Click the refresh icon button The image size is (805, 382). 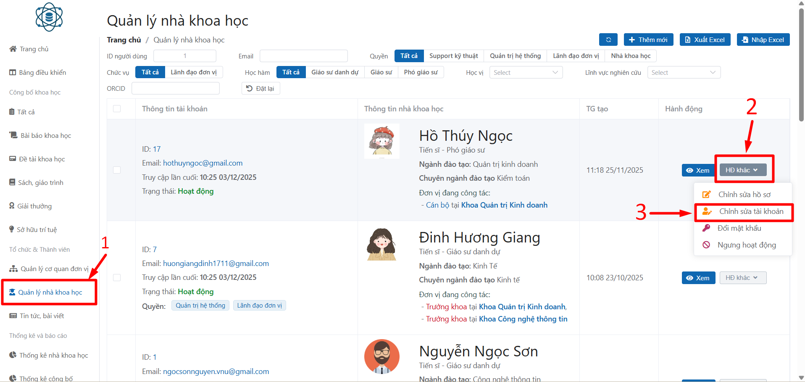click(x=608, y=40)
